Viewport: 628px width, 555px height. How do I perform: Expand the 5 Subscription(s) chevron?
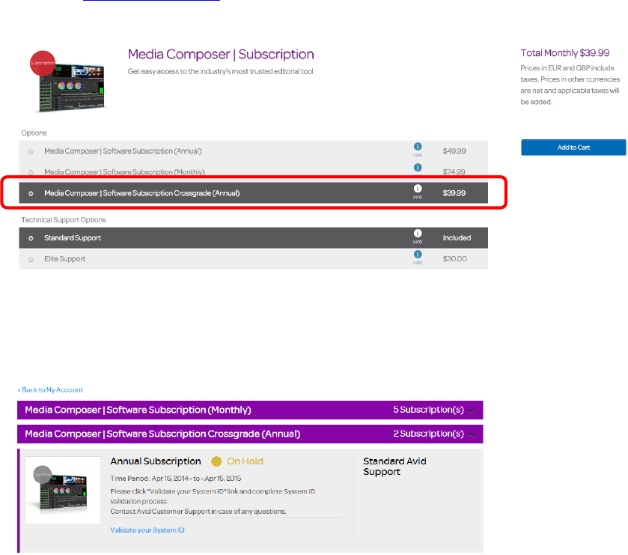pos(472,410)
